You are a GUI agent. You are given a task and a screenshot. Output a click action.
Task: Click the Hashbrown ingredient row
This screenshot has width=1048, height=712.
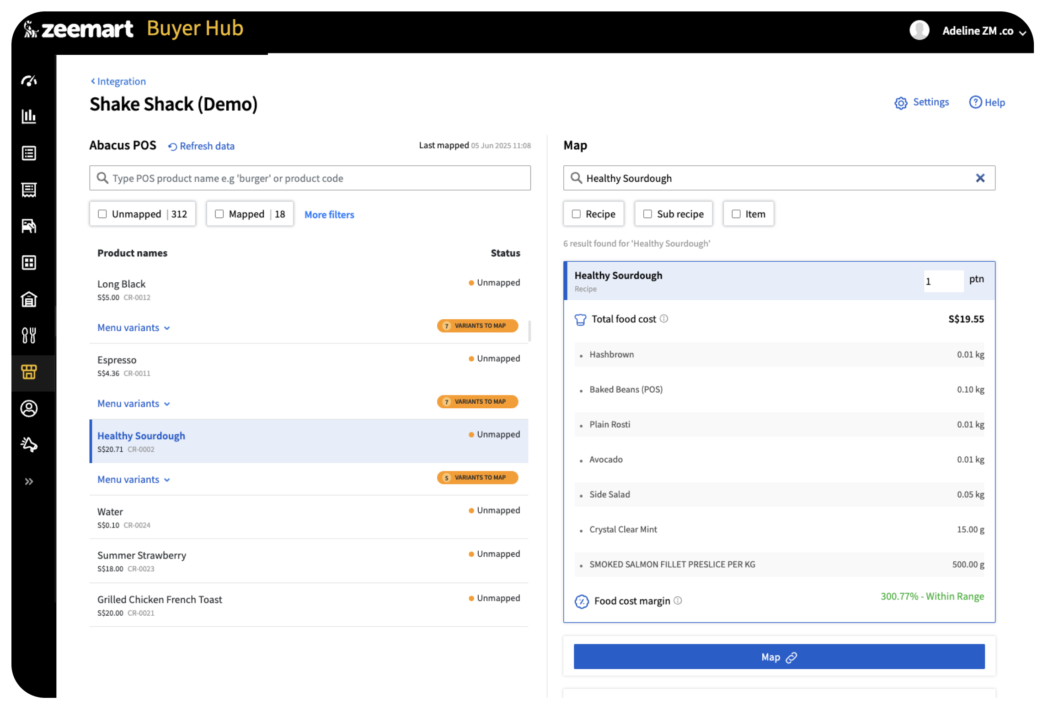tap(779, 354)
